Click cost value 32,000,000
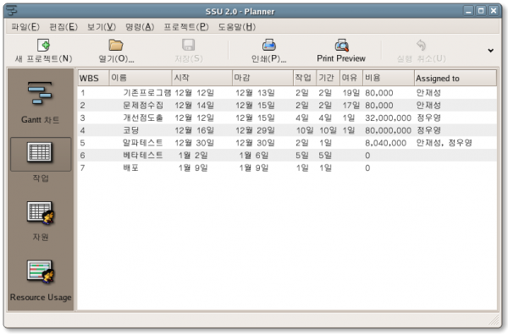 [388, 118]
